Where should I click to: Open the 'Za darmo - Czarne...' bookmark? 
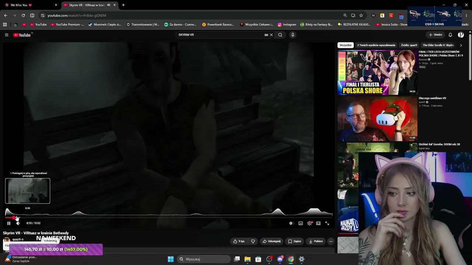tap(180, 25)
